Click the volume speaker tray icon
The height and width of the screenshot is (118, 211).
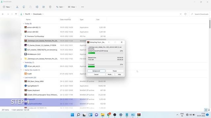(191, 115)
